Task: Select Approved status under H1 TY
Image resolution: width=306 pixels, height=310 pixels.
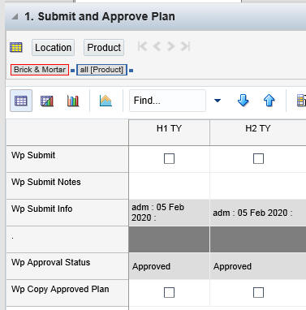Action: (x=169, y=266)
